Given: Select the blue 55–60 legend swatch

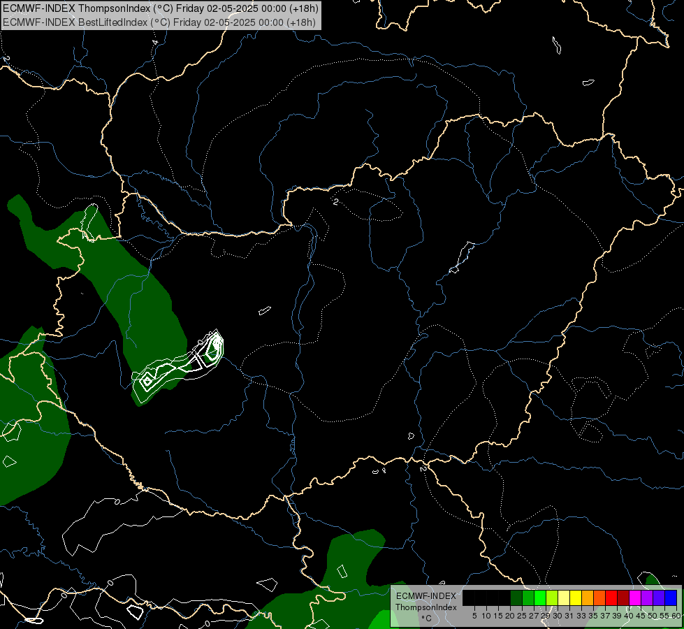Looking at the screenshot, I should click(x=671, y=598).
